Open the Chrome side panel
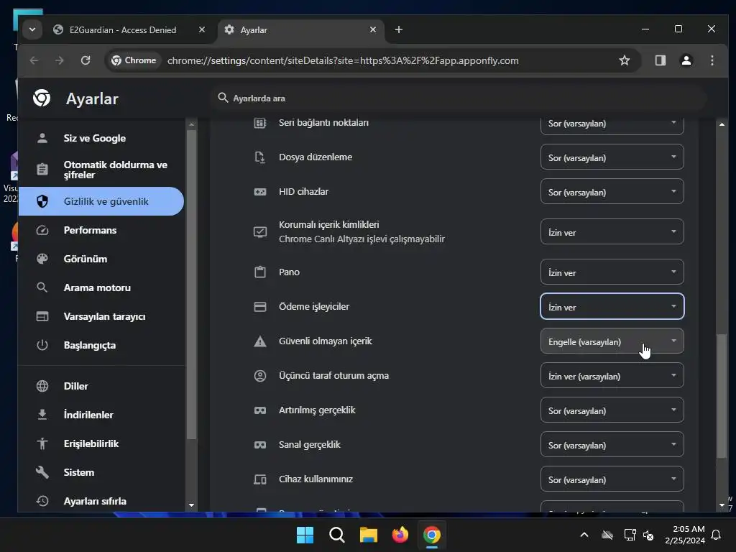This screenshot has height=552, width=736. coord(661,60)
